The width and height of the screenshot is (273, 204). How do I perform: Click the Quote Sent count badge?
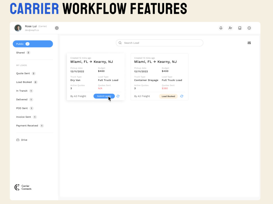click(x=34, y=73)
